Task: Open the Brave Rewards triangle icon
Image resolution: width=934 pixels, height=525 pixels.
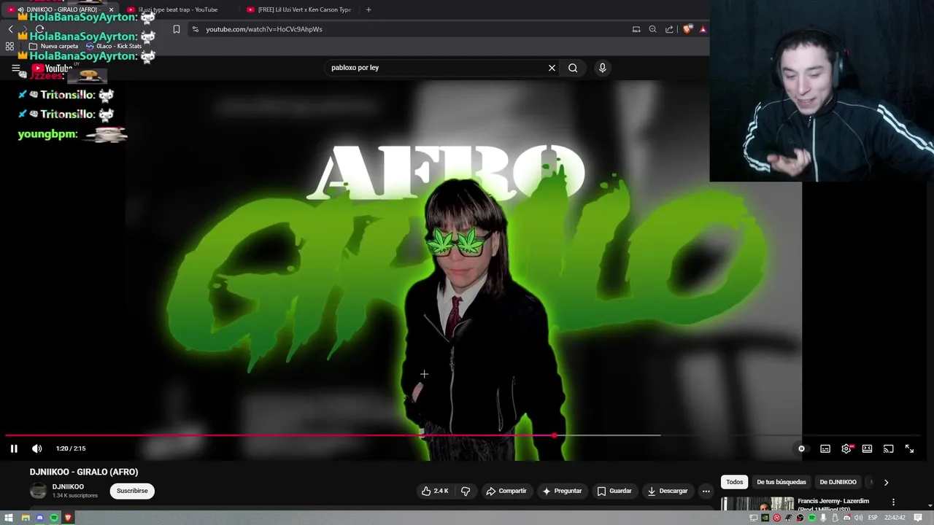Action: tap(703, 29)
